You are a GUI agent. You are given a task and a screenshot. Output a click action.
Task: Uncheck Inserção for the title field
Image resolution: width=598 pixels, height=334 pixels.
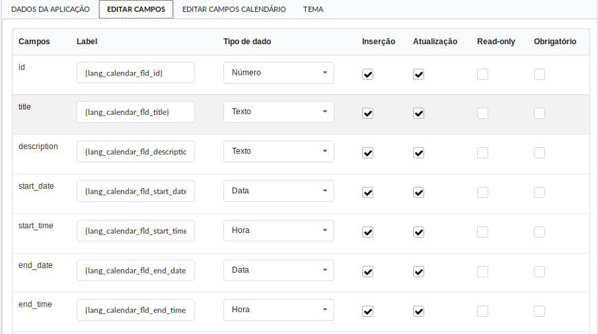368,113
